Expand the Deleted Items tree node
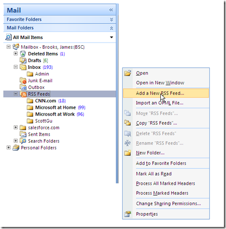 point(15,53)
